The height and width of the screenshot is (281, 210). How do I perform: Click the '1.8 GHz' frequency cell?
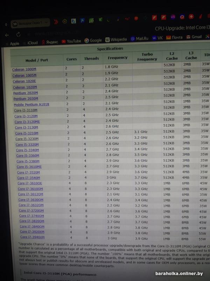tap(111, 67)
